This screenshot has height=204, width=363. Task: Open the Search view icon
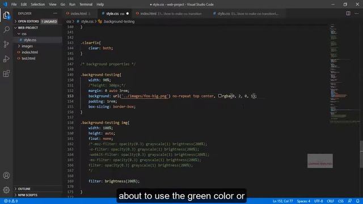(x=6, y=29)
